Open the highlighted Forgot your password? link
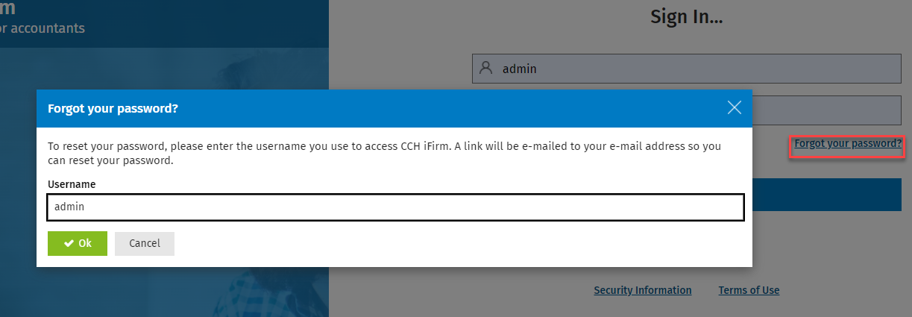Viewport: 912px width, 317px height. [x=848, y=143]
